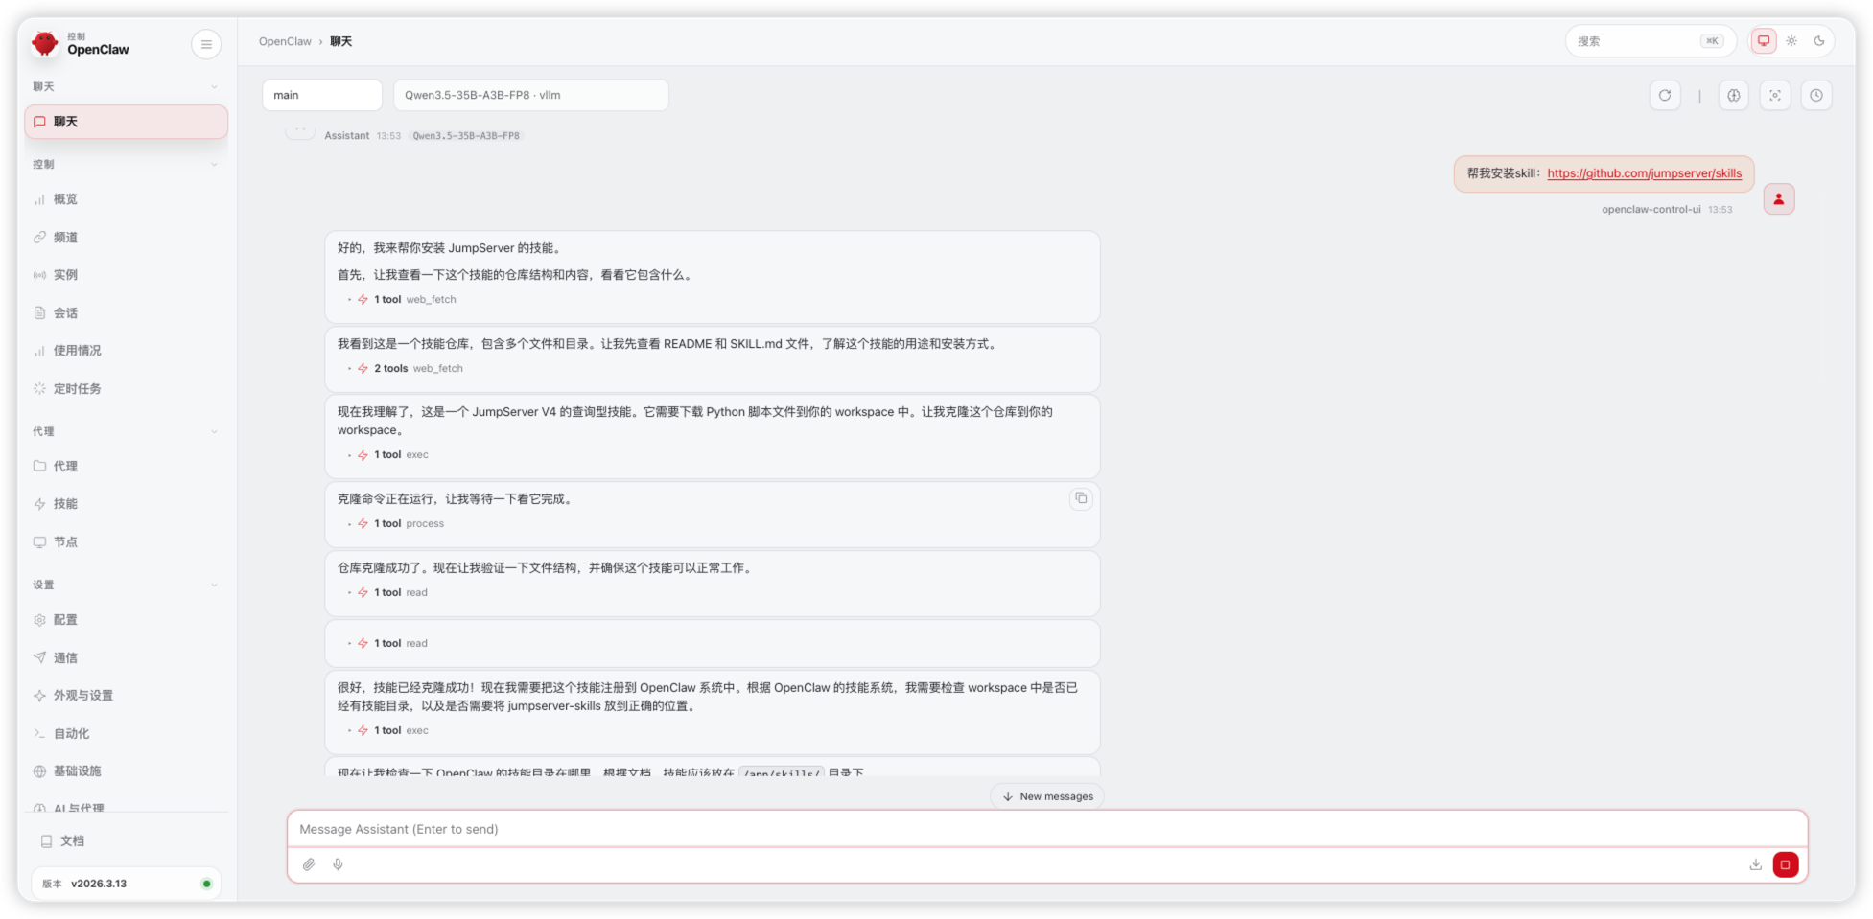The height and width of the screenshot is (919, 1873).
Task: Click the version v2026.3.13 badge
Action: coord(126,884)
